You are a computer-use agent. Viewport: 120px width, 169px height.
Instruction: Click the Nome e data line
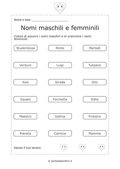click(50, 20)
